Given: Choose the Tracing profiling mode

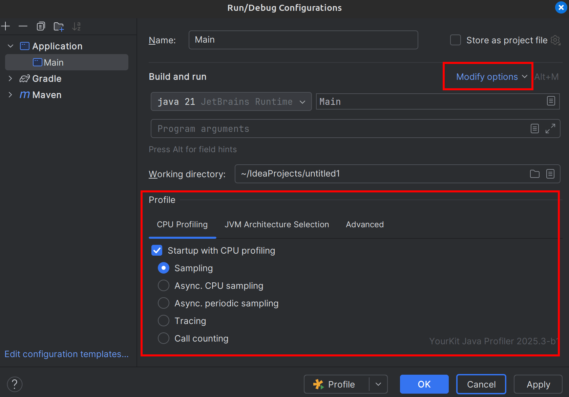Looking at the screenshot, I should [164, 321].
